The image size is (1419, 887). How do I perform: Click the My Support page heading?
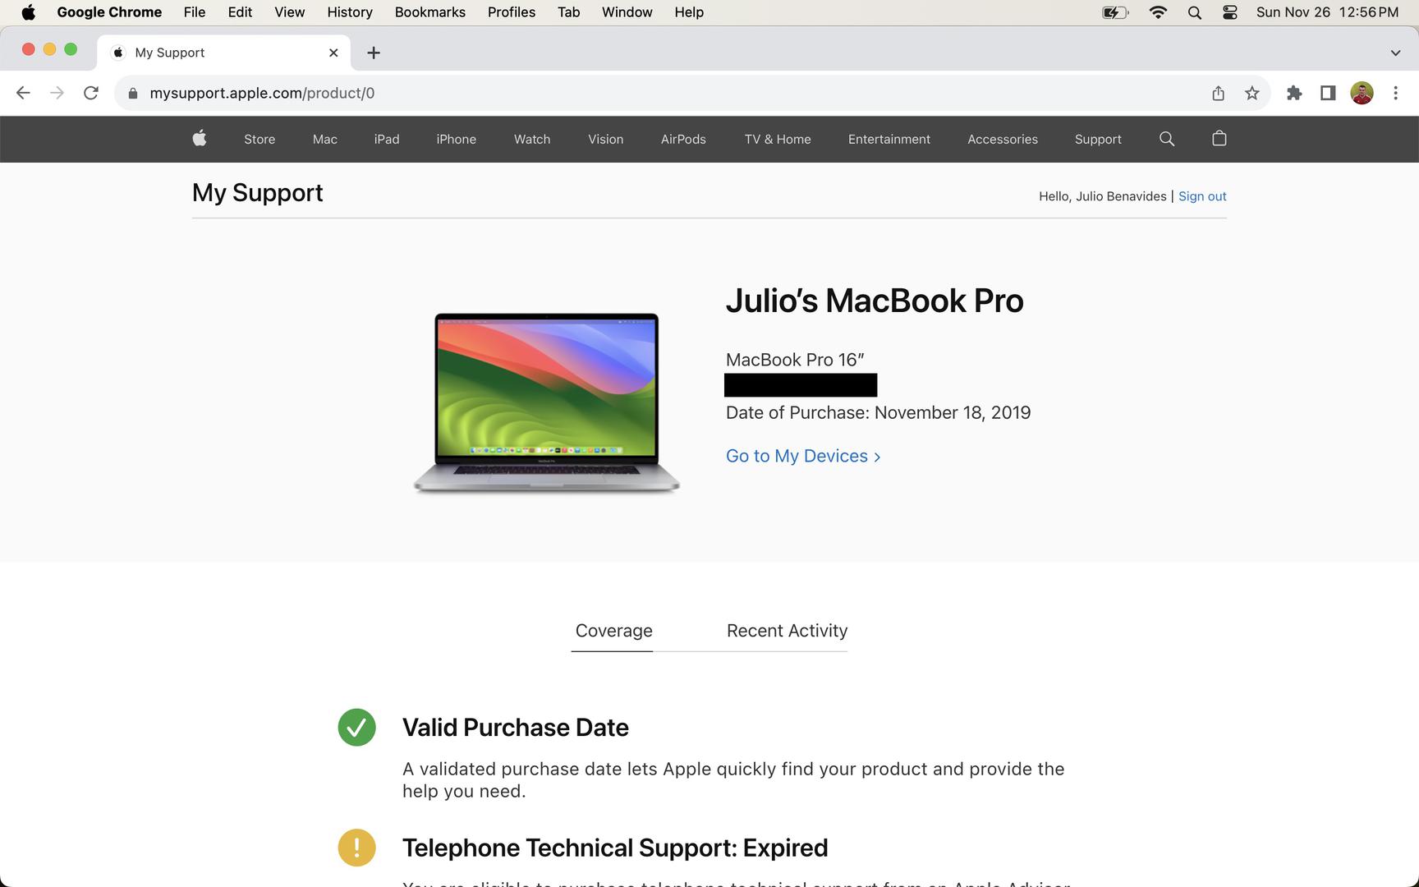click(x=258, y=192)
